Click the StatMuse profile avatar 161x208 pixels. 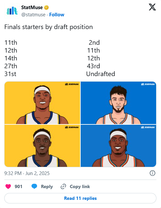tap(12, 11)
